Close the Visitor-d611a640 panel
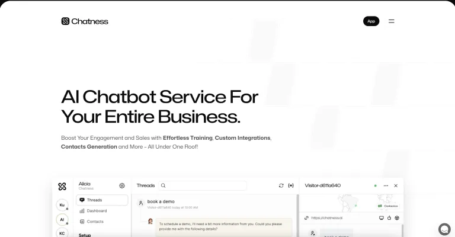 pyautogui.click(x=396, y=185)
